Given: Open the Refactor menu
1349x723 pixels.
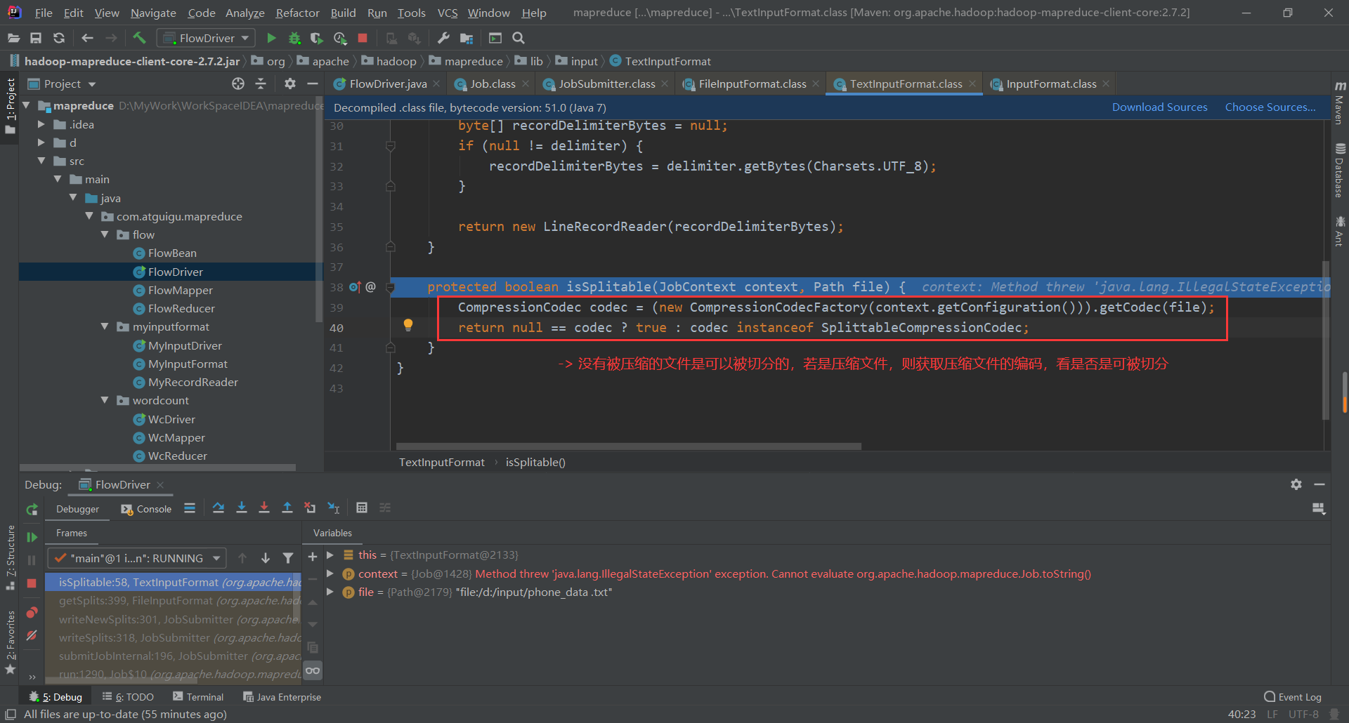Looking at the screenshot, I should click(x=297, y=13).
